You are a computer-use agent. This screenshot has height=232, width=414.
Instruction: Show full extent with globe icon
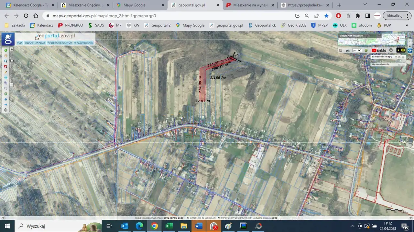point(5,94)
